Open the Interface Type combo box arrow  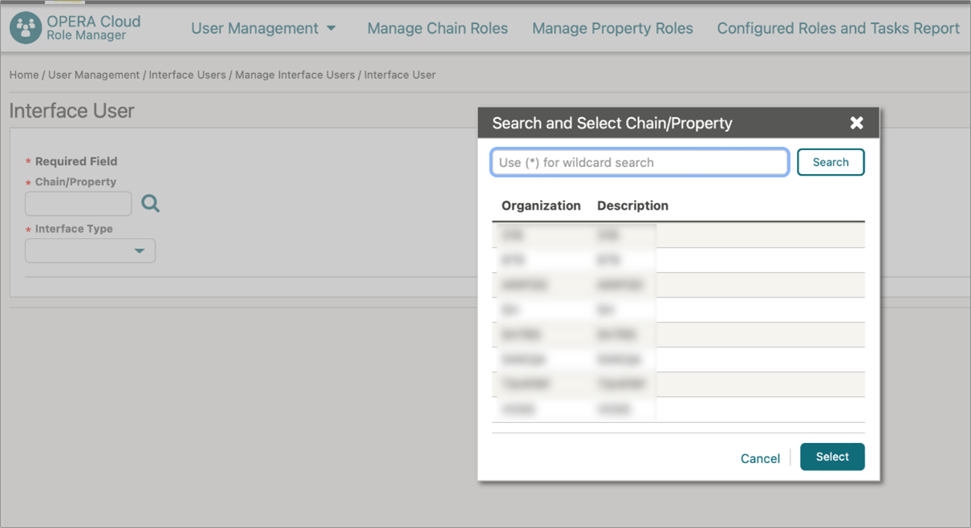pyautogui.click(x=140, y=250)
